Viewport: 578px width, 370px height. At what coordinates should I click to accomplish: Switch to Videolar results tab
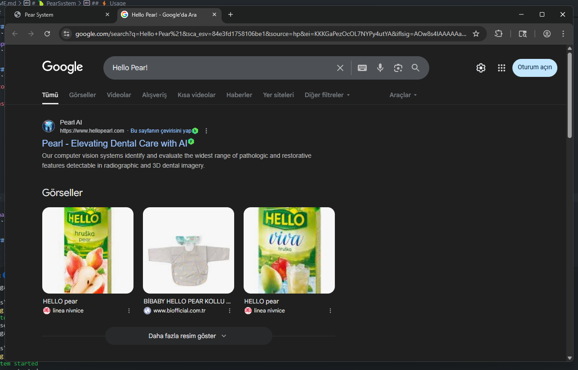click(119, 95)
